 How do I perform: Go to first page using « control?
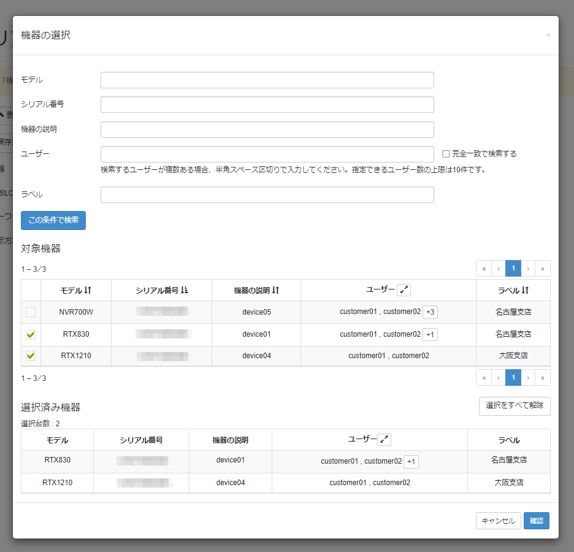[x=483, y=268]
